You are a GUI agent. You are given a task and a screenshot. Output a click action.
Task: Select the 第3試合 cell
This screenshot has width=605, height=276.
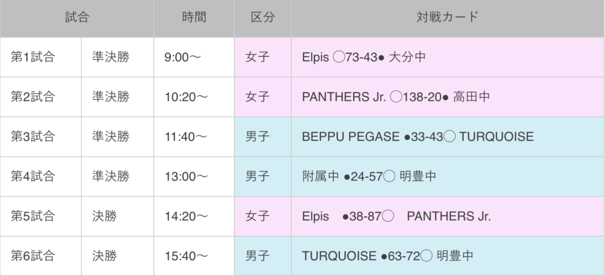[33, 137]
